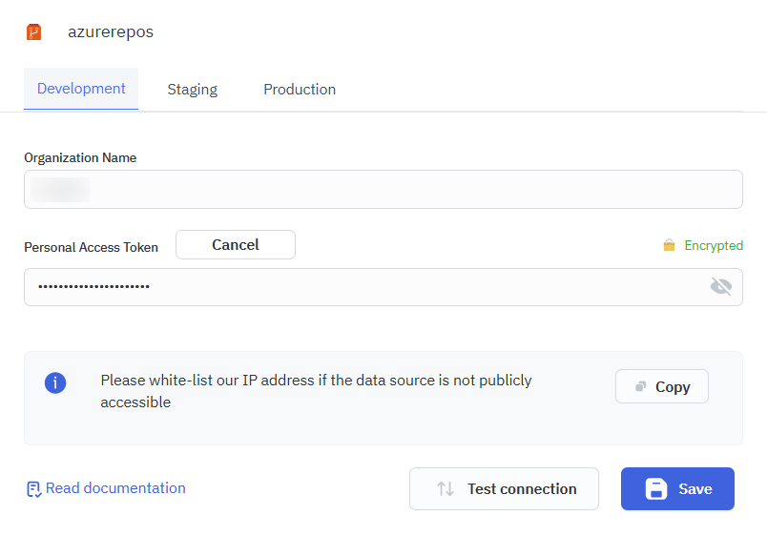This screenshot has width=767, height=536.
Task: Cancel editing the access token
Action: (236, 244)
